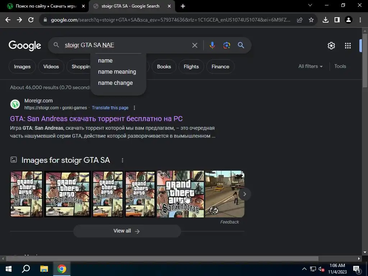Open GTA: San Andreas скачать торрент link
Screen dimensions: 368x276
[96, 119]
